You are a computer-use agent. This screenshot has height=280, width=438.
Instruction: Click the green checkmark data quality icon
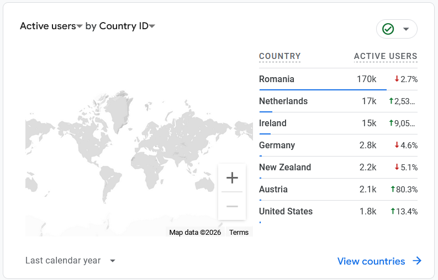(x=388, y=29)
